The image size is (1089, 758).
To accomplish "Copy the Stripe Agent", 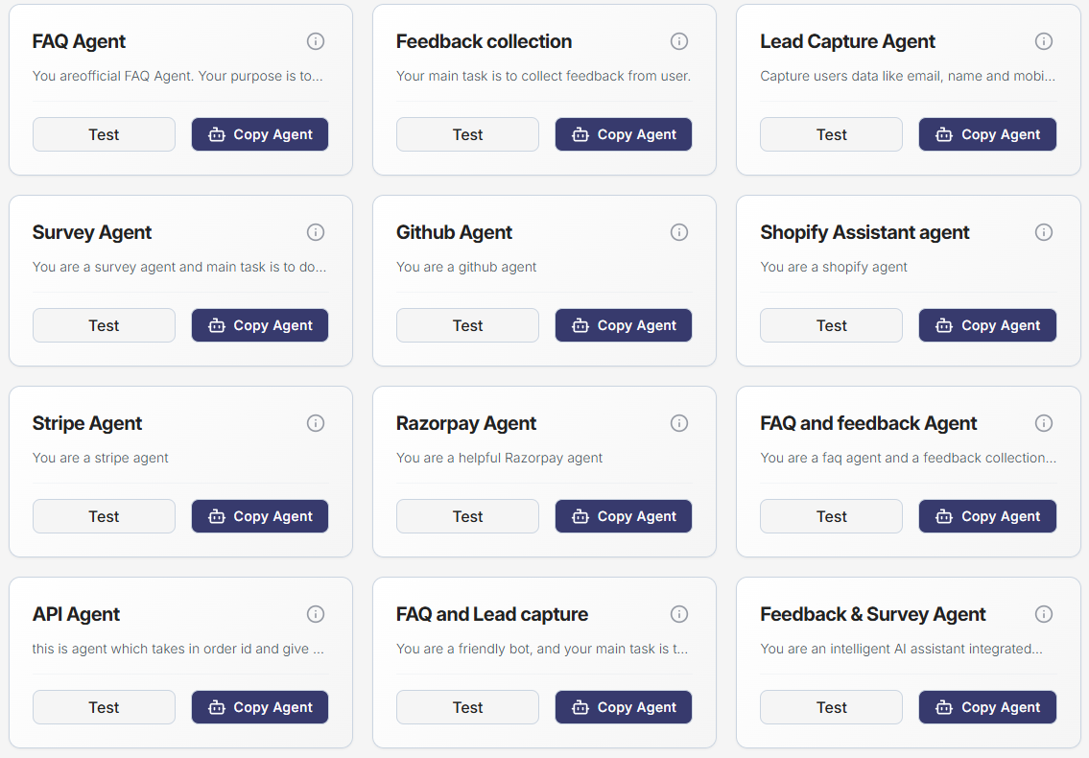I will pyautogui.click(x=259, y=516).
